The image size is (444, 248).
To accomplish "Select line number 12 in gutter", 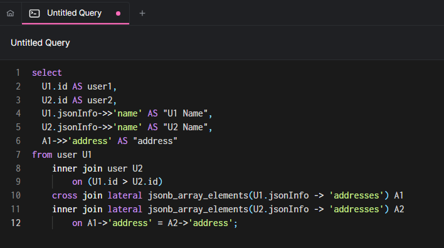I will 16,223.
